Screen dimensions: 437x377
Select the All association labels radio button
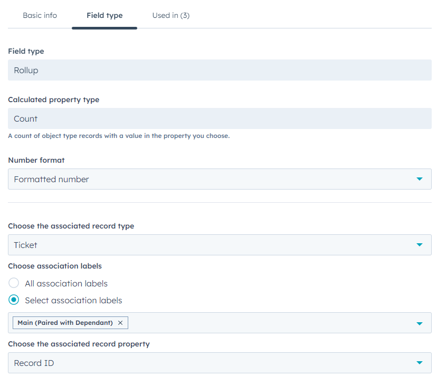tap(14, 283)
